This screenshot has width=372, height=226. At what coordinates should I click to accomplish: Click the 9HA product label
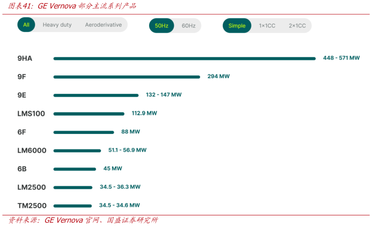click(x=25, y=58)
